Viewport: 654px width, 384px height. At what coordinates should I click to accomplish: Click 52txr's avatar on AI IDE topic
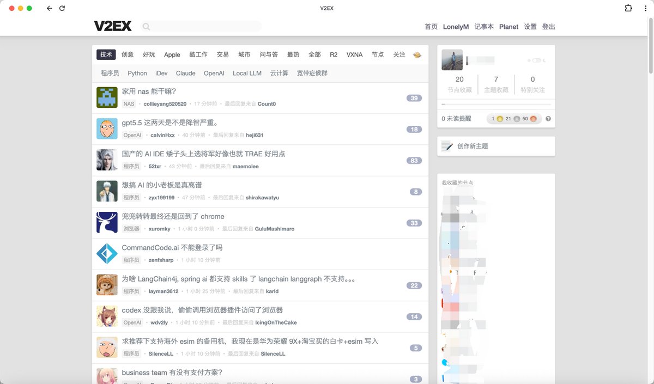(107, 160)
